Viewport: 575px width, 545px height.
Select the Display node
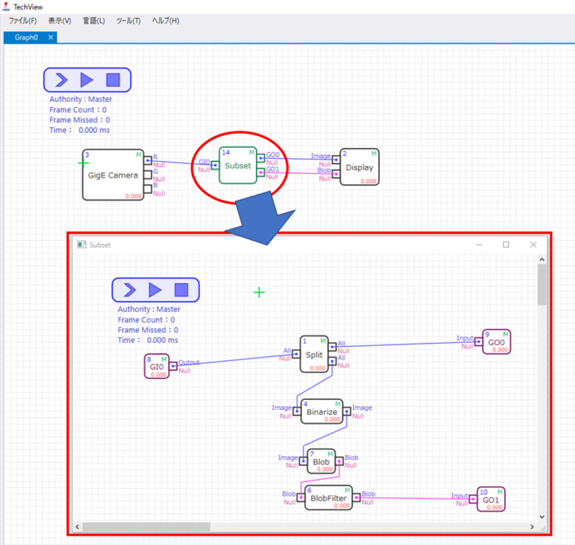[359, 167]
